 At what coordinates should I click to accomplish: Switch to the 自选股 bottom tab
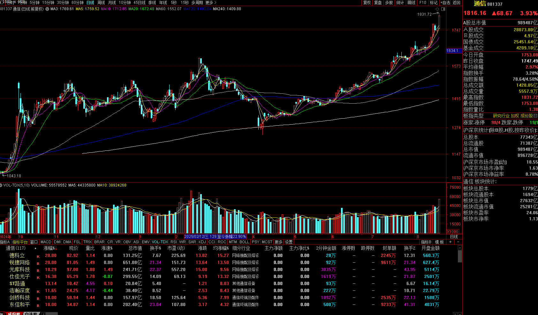[31, 313]
